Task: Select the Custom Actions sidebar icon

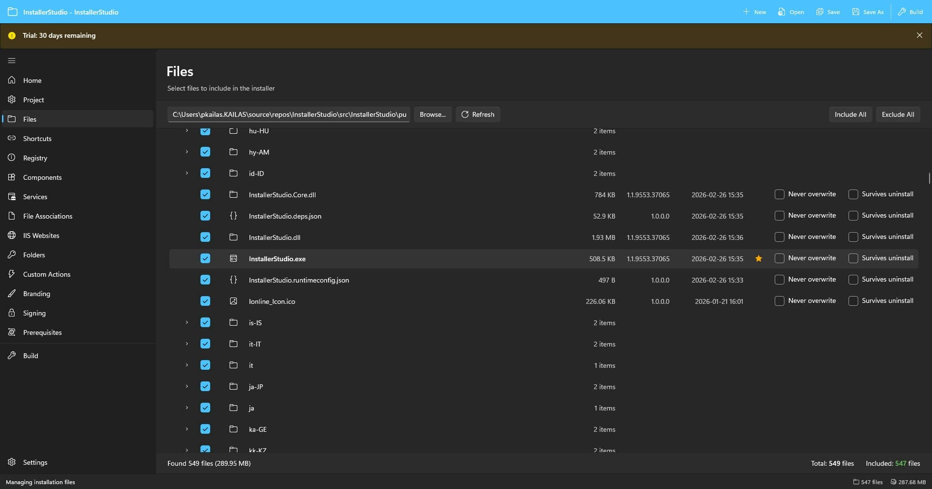Action: point(12,274)
